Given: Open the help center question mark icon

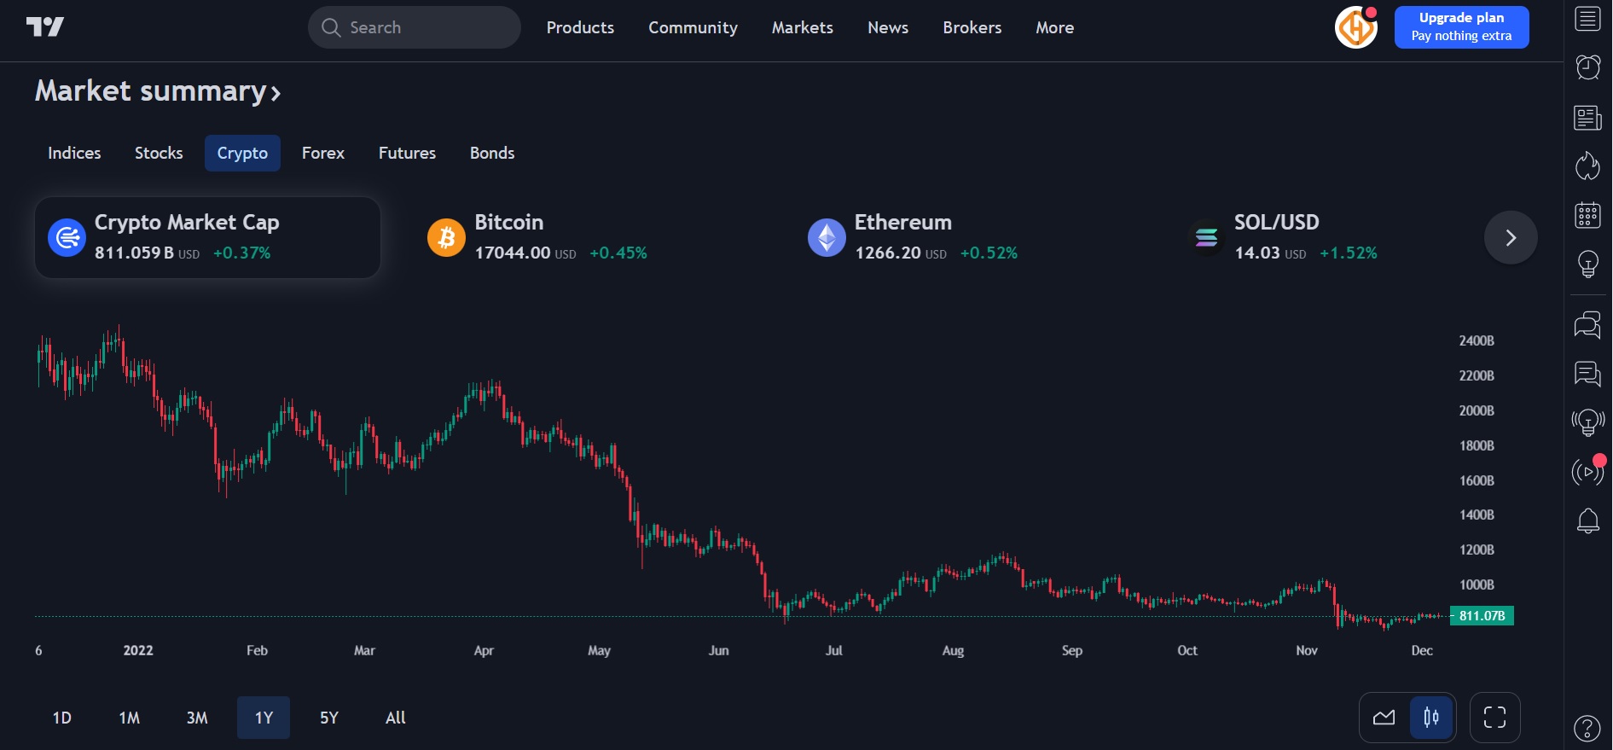Looking at the screenshot, I should 1587,728.
